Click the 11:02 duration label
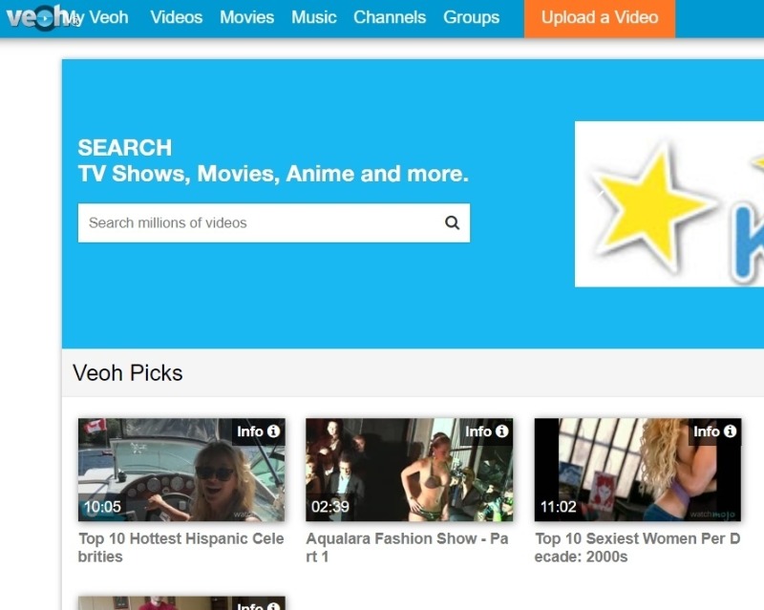 pyautogui.click(x=559, y=507)
